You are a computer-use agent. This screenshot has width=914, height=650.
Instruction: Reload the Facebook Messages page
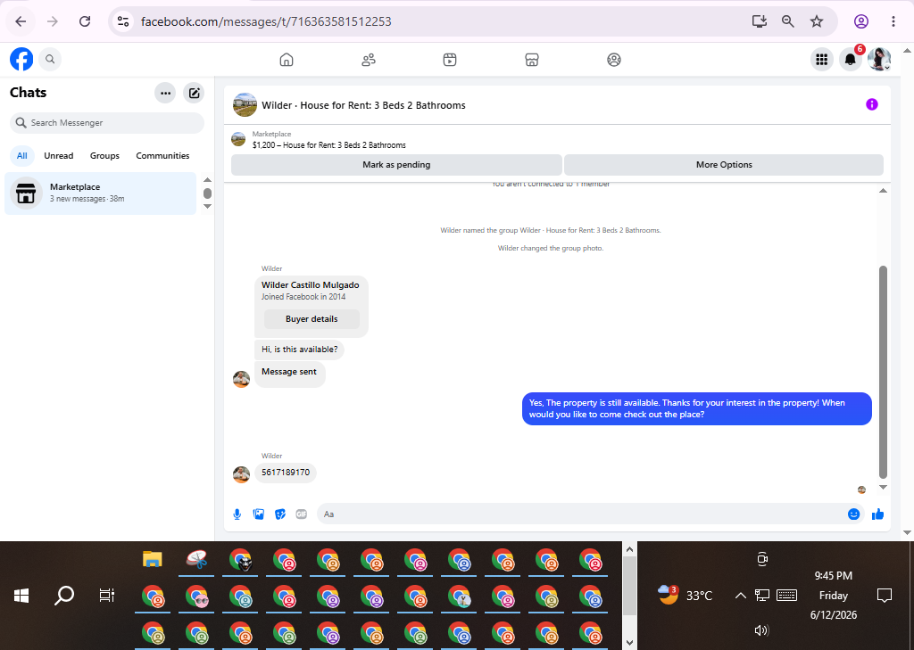85,21
